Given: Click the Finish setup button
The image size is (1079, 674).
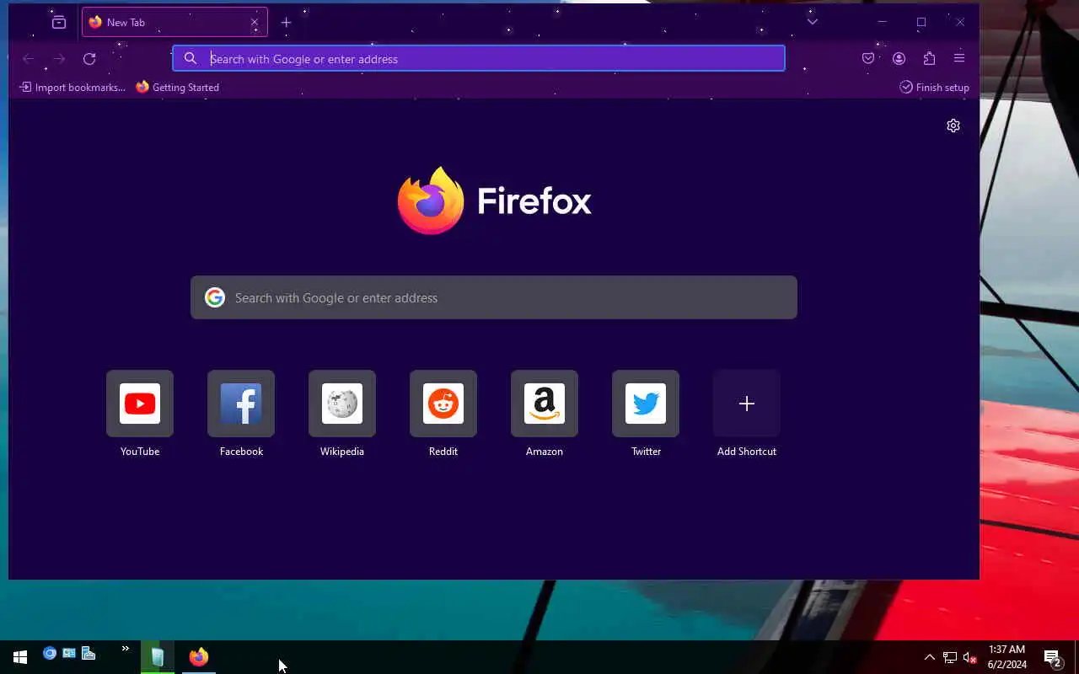Looking at the screenshot, I should (x=935, y=88).
